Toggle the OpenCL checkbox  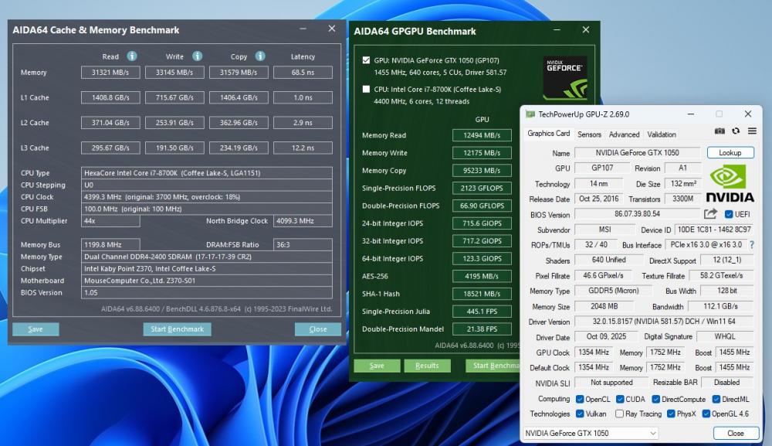580,399
